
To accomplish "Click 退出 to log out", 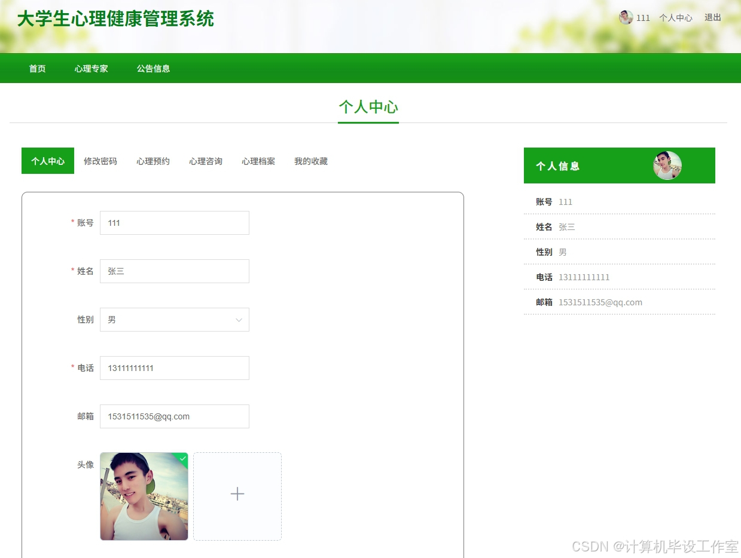I will click(711, 17).
